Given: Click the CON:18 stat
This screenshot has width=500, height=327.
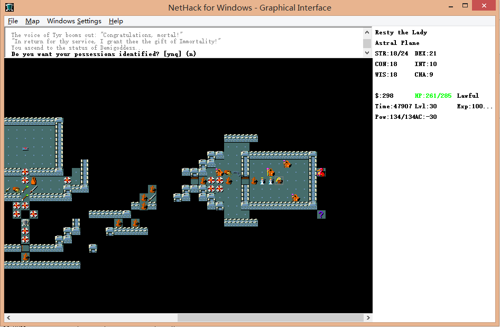Looking at the screenshot, I should pos(386,64).
